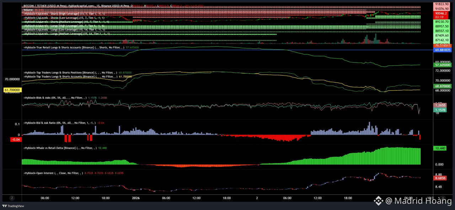This screenshot has width=455, height=210.
Task: Click the 89230.70 green price label
Action: click(442, 22)
